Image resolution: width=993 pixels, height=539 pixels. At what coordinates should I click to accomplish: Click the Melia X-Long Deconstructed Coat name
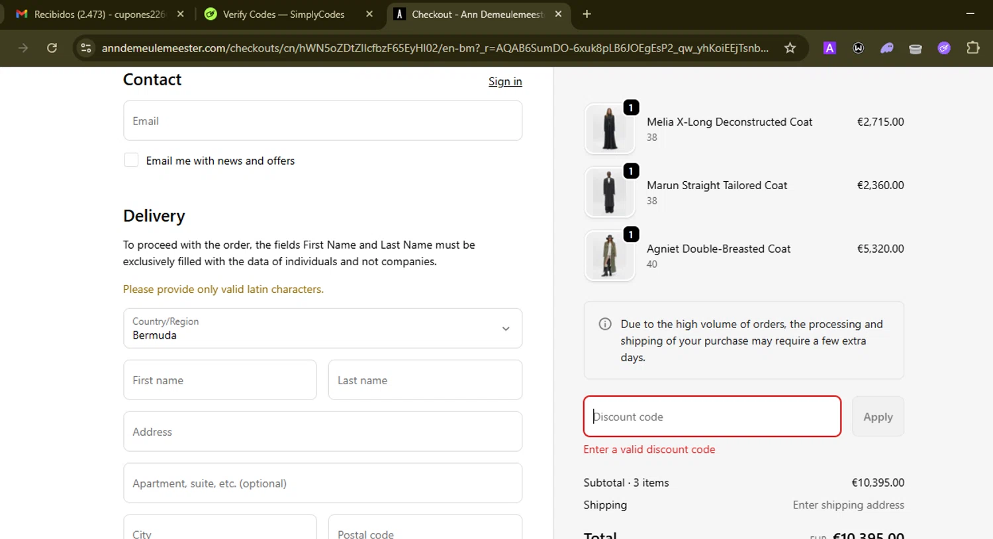[x=730, y=122]
